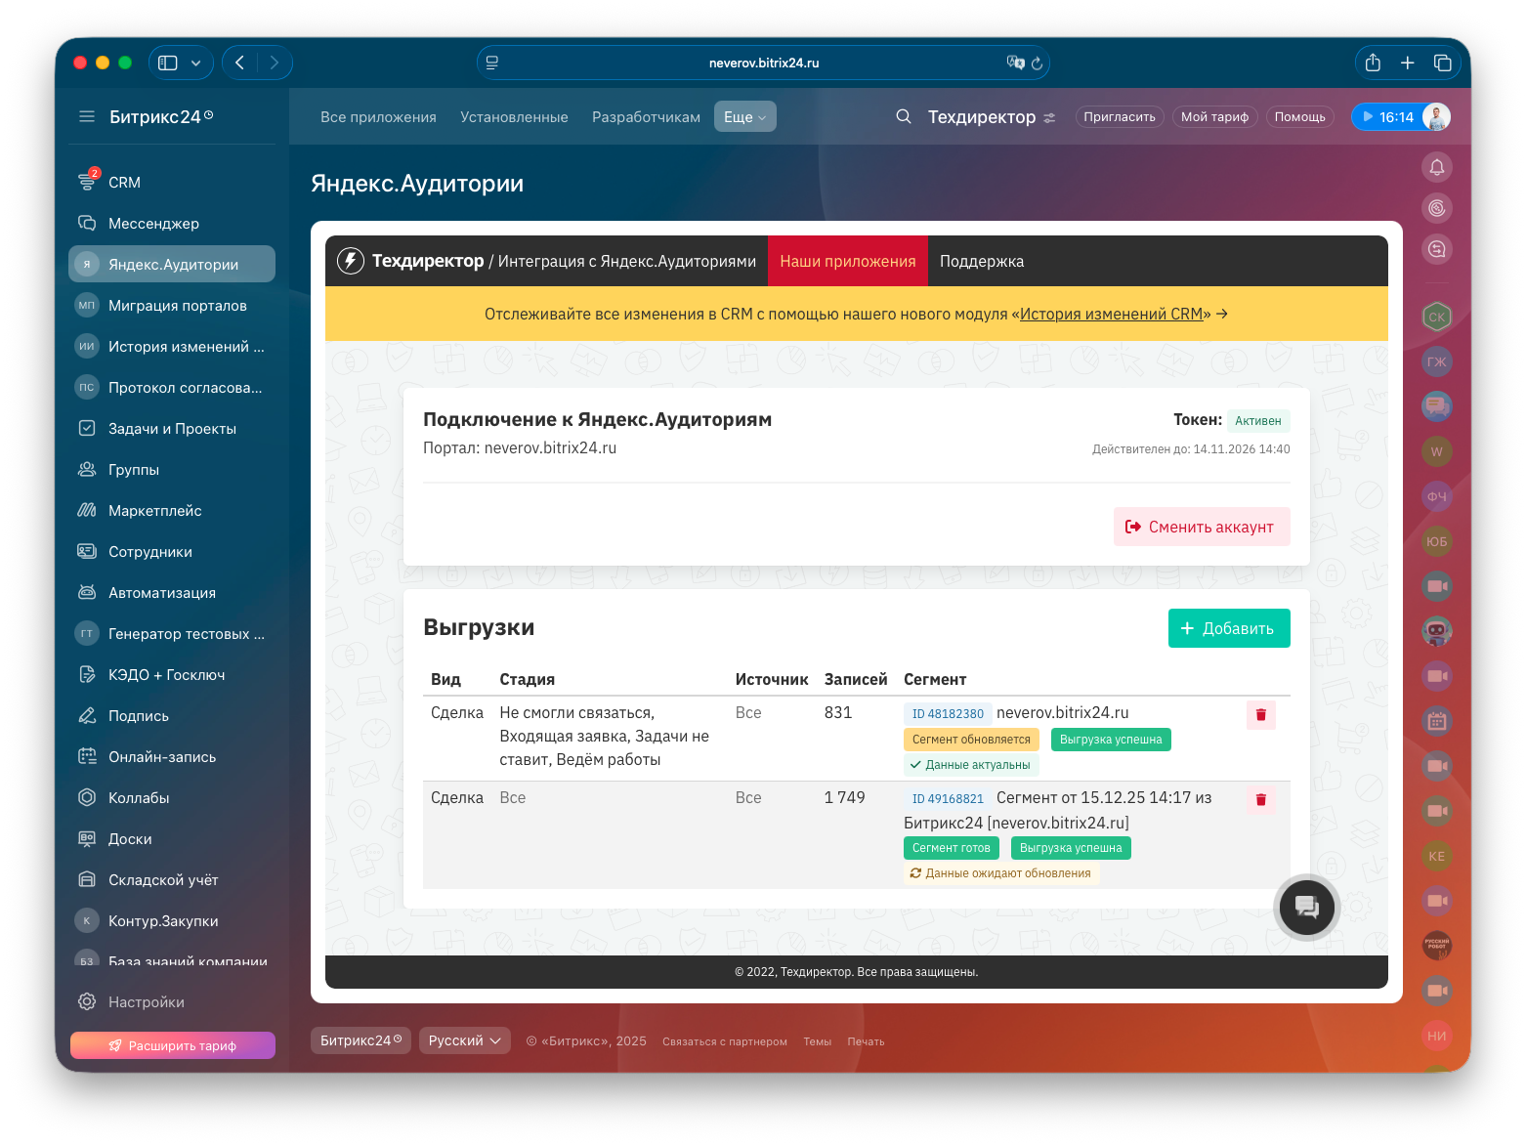Show the Safari tab overview
This screenshot has width=1526, height=1145.
1442,63
